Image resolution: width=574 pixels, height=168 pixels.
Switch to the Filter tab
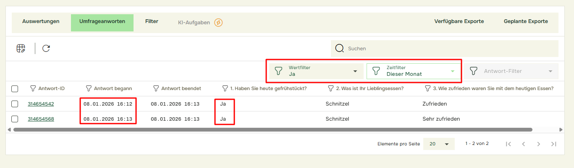(152, 21)
